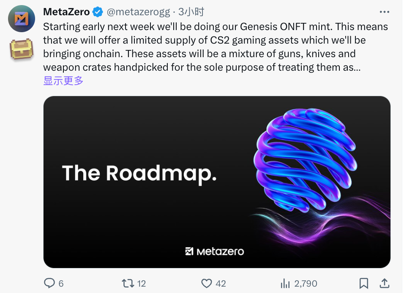Click the share upload arrow icon

[x=384, y=283]
